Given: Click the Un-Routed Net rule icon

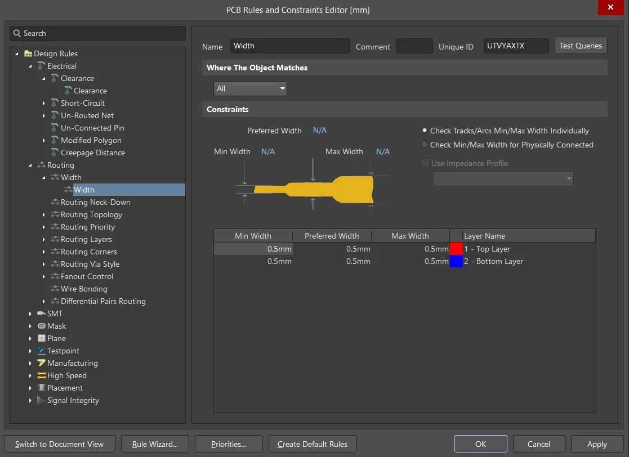Looking at the screenshot, I should pos(55,115).
